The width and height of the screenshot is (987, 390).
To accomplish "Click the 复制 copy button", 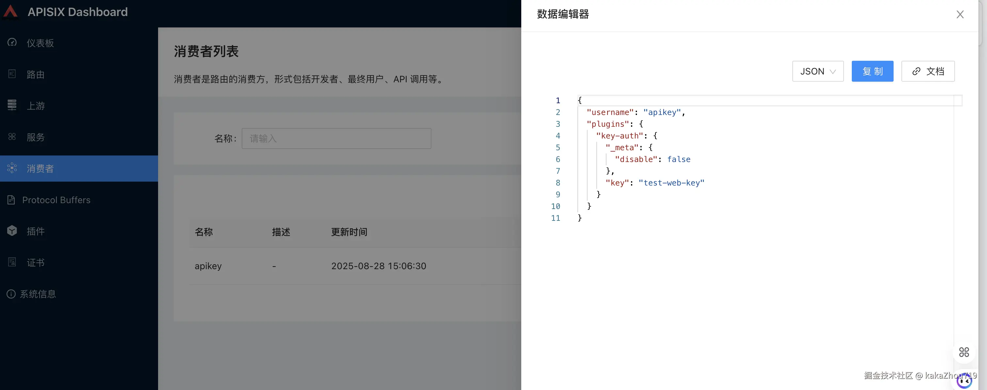I will (872, 71).
